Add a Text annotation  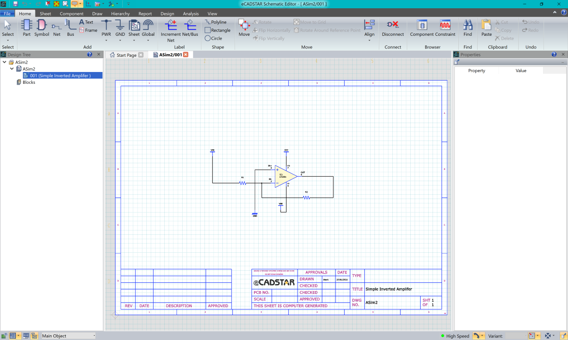point(87,22)
